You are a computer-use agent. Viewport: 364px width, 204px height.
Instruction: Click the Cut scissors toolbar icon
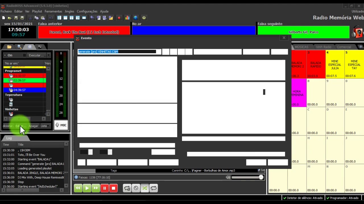click(x=30, y=18)
